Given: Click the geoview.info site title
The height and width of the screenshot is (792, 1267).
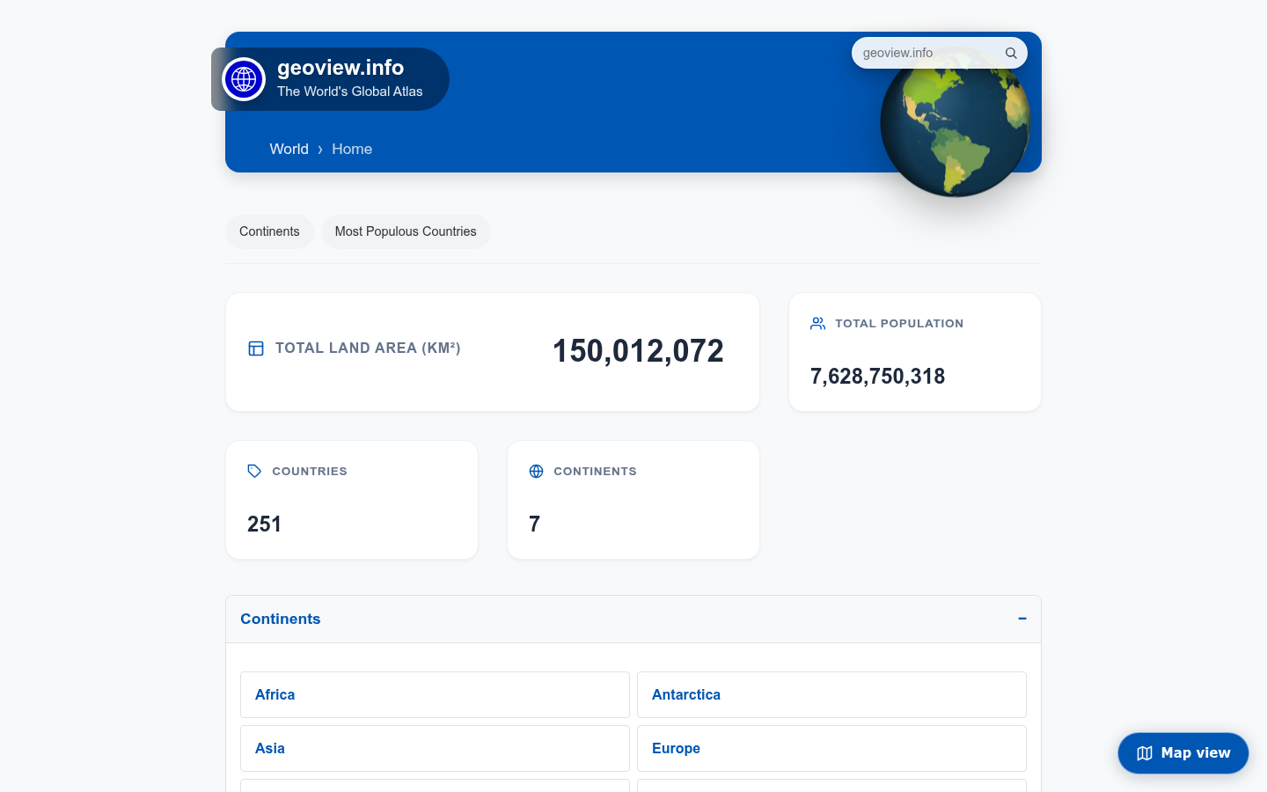Looking at the screenshot, I should 341,68.
